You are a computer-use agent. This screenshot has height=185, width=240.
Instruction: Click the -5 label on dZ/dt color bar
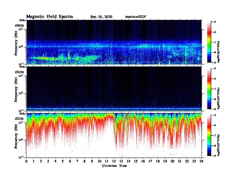point(215,115)
